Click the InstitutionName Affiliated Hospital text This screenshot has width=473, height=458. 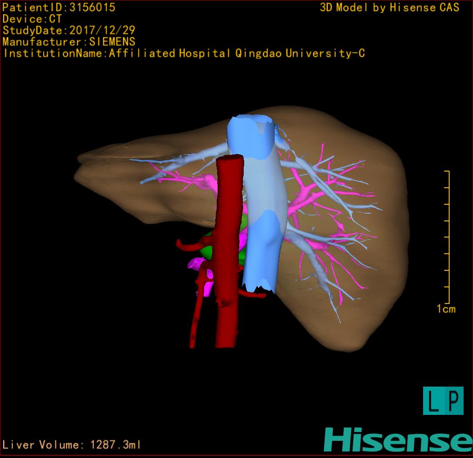184,53
